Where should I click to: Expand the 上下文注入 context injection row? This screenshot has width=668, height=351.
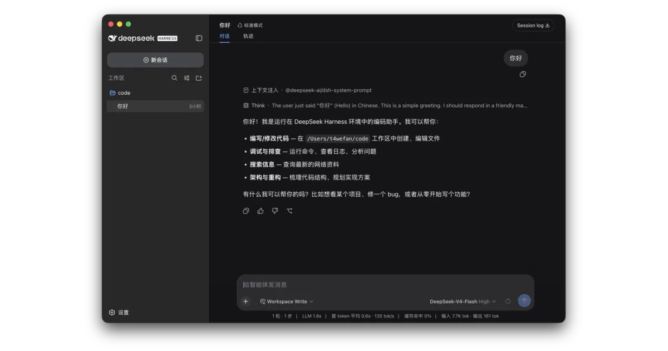(x=307, y=90)
